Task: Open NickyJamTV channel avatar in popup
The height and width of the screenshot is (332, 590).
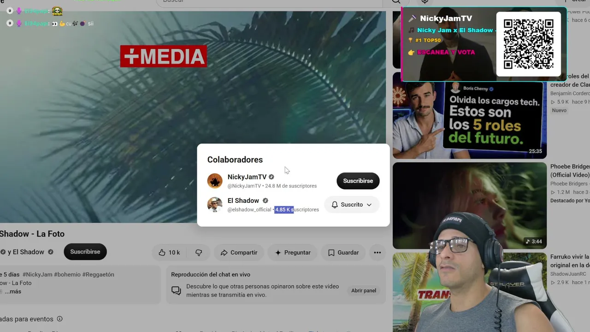Action: click(215, 181)
